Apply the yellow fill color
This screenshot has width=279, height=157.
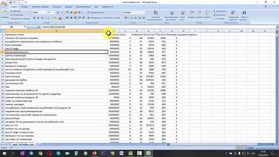coord(54,18)
